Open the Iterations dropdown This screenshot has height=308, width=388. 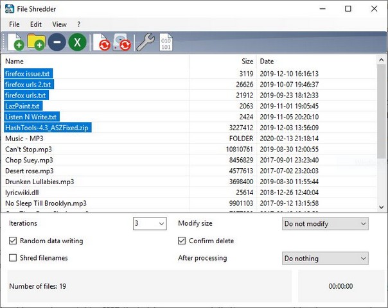[150, 224]
